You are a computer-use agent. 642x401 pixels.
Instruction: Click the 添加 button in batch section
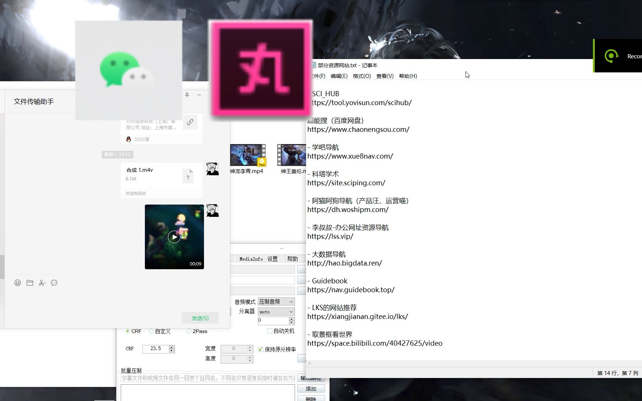pos(311,389)
